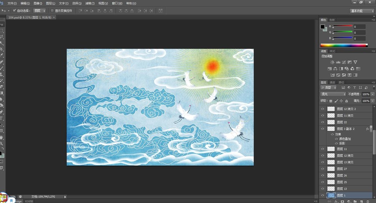Image resolution: width=376 pixels, height=203 pixels.
Task: Add a Levels adjustment (histogram icon)
Action: 338,62
